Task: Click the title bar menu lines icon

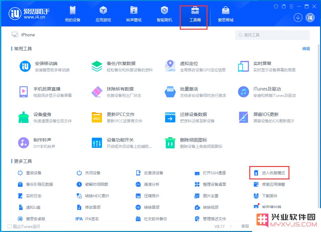Action: [x=291, y=6]
